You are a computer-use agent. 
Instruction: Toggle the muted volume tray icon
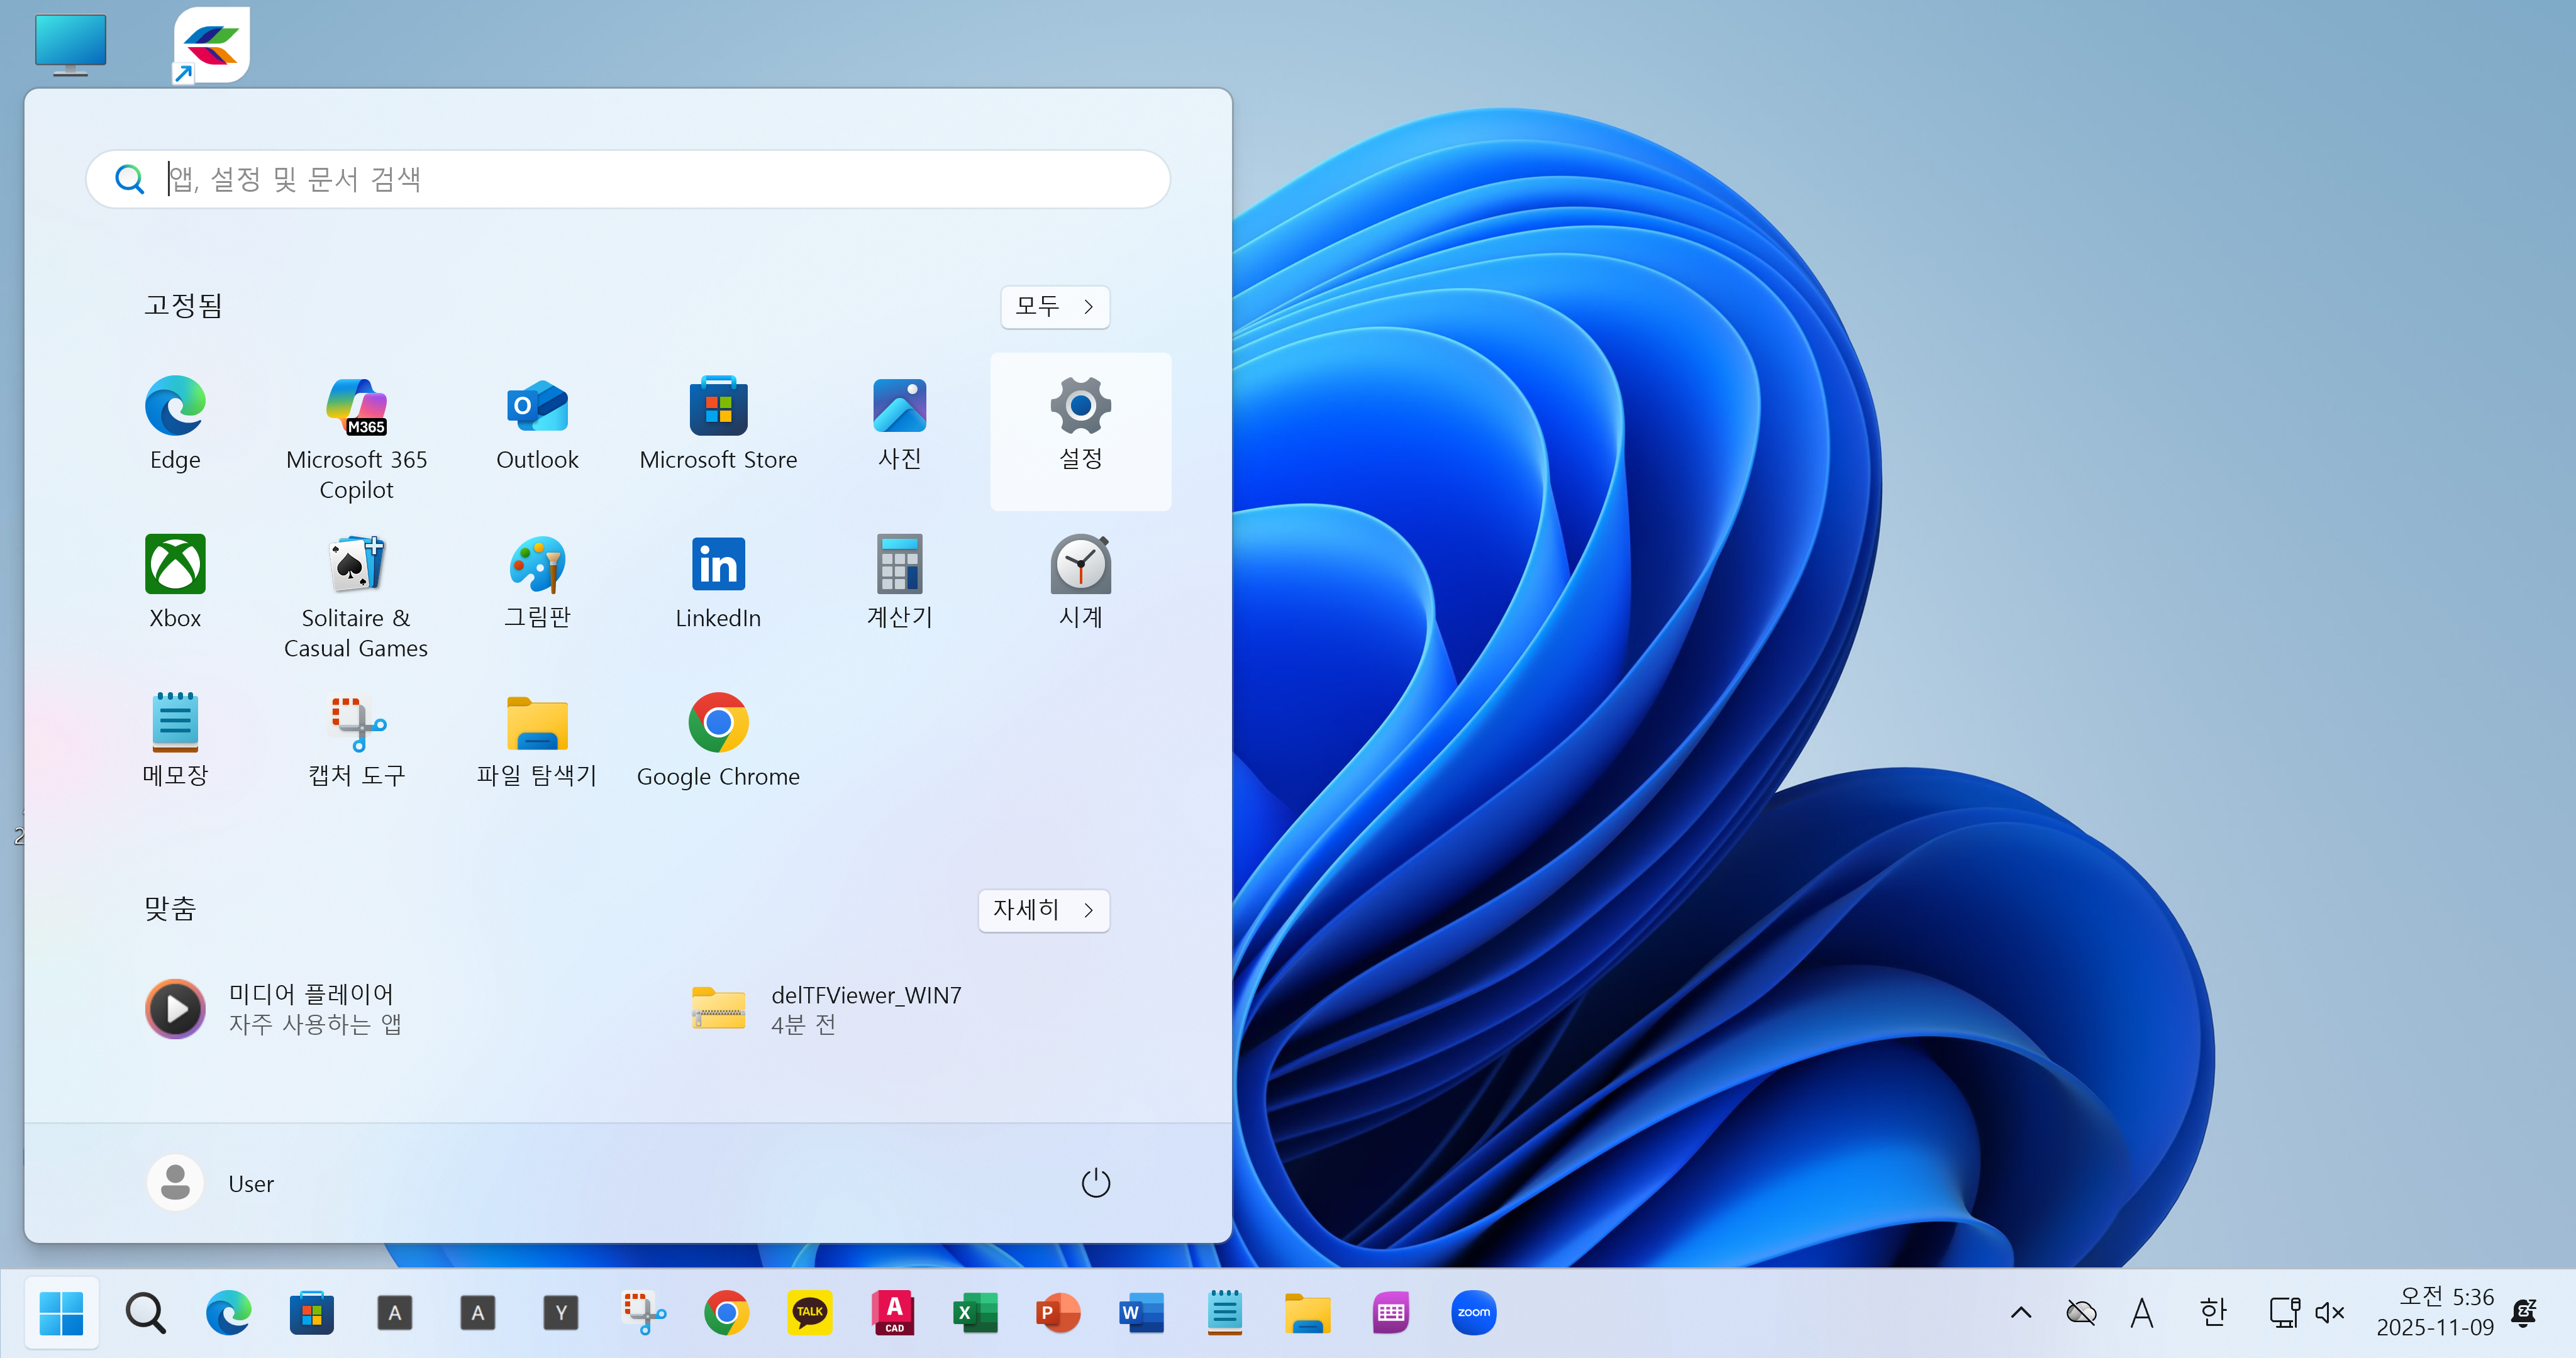(x=2330, y=1312)
